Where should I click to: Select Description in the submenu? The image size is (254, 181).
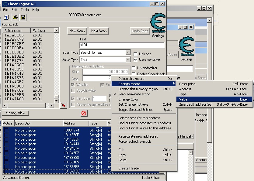[x=214, y=84]
